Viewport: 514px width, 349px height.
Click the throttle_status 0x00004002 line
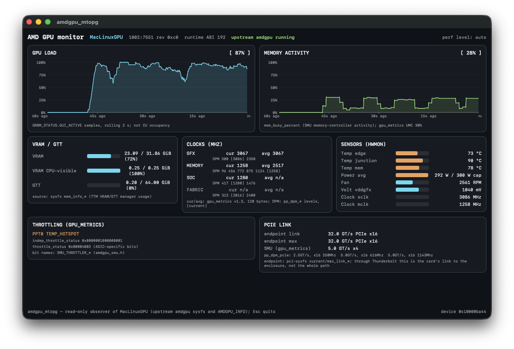pos(86,247)
